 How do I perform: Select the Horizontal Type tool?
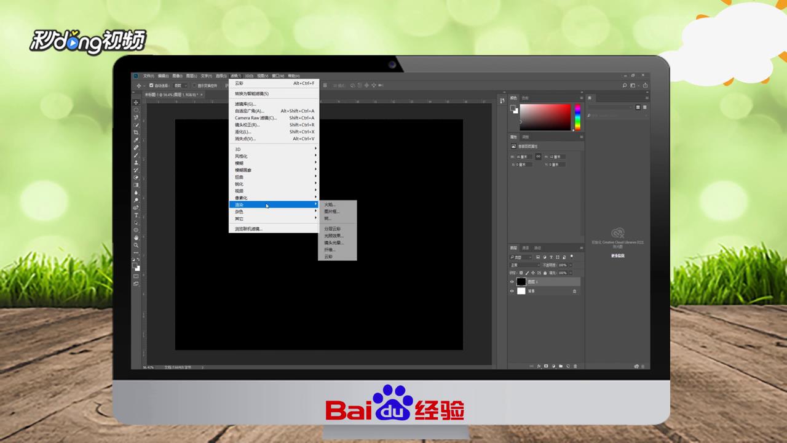(136, 215)
